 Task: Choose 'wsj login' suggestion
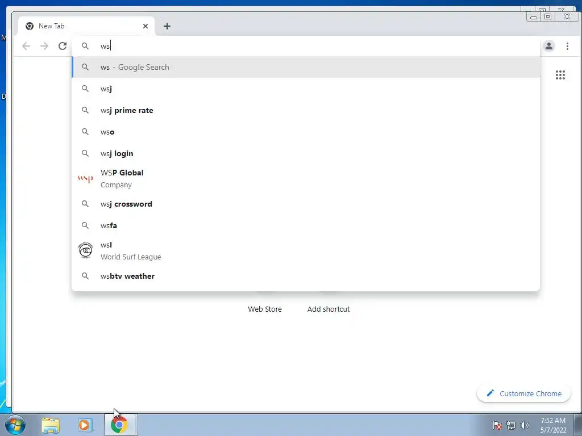click(306, 153)
